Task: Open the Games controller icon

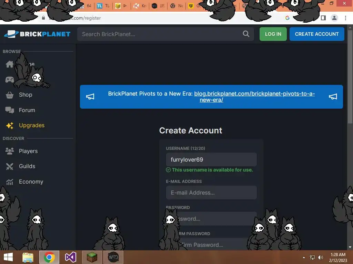Action: click(x=9, y=79)
